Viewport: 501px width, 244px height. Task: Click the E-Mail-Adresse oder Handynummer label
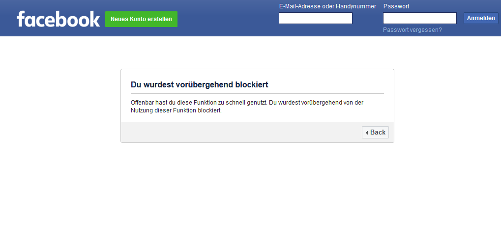[327, 6]
